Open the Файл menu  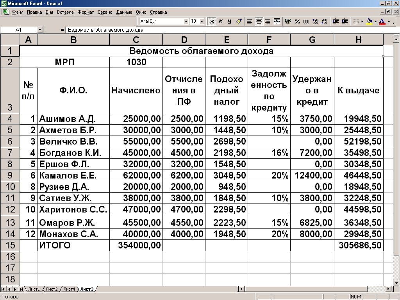(x=17, y=12)
